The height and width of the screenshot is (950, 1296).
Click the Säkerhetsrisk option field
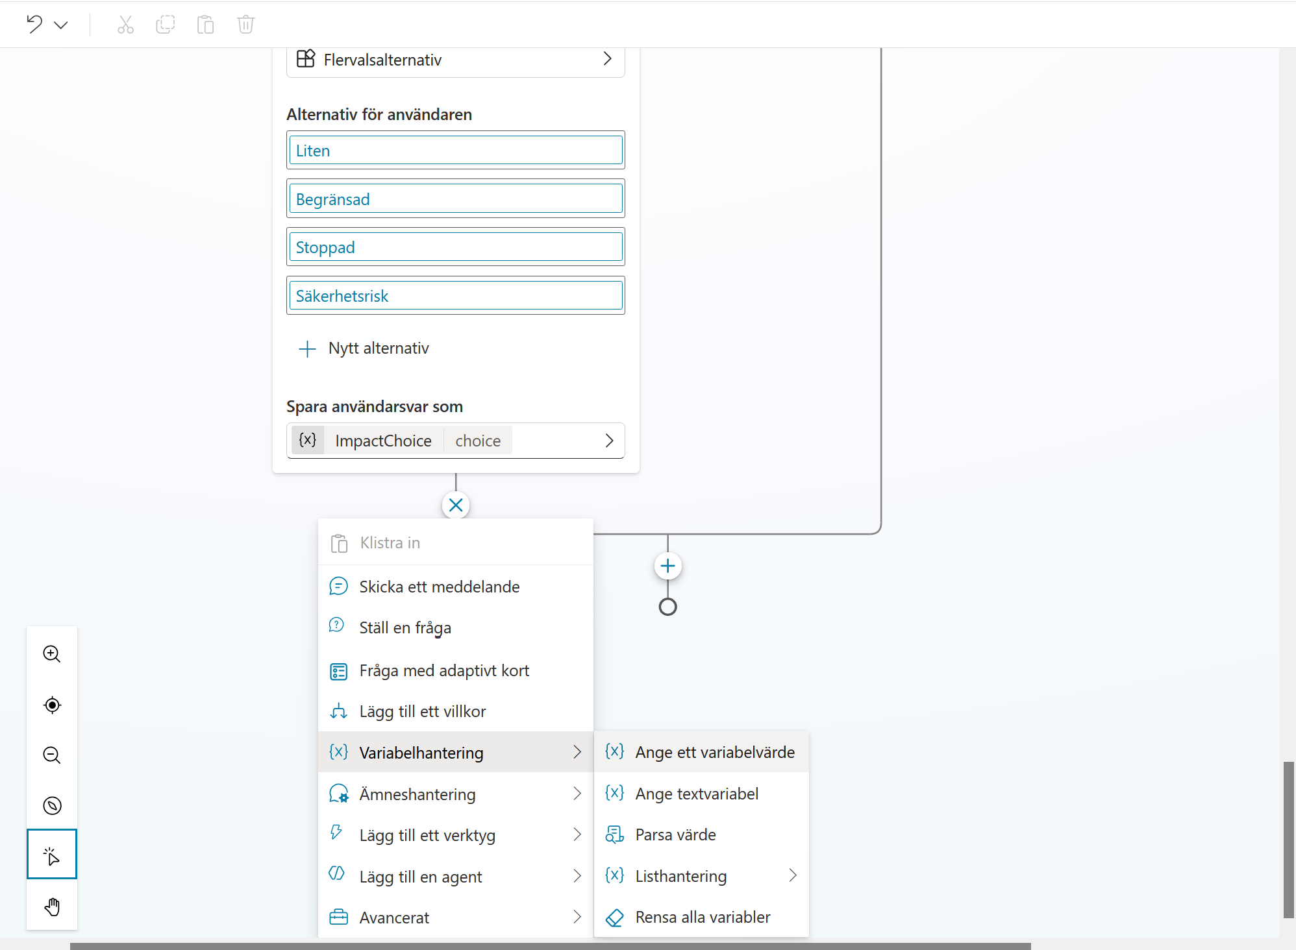456,296
